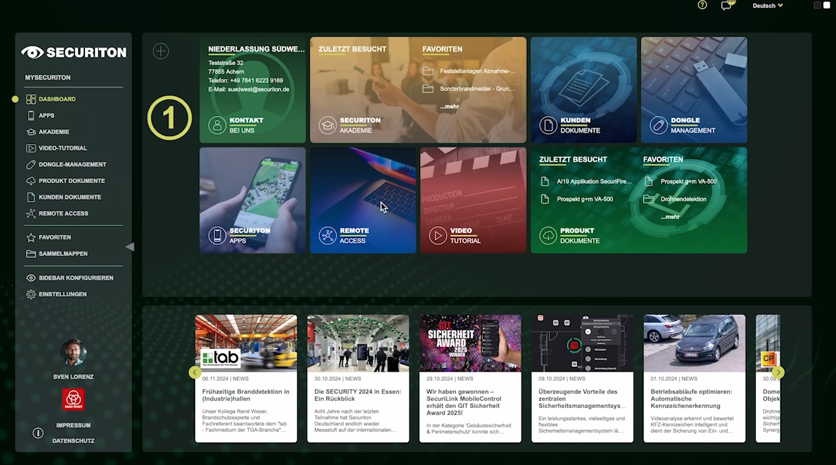Image resolution: width=836 pixels, height=465 pixels.
Task: Click the plus circle to add tile
Action: [161, 51]
